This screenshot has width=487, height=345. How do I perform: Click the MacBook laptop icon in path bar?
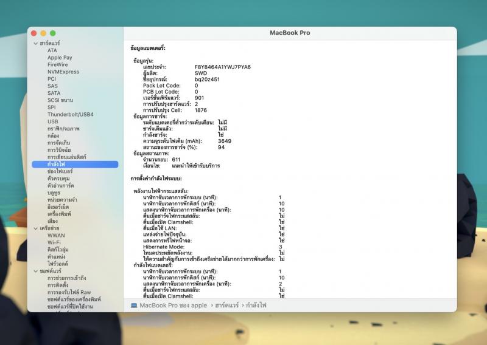[134, 305]
